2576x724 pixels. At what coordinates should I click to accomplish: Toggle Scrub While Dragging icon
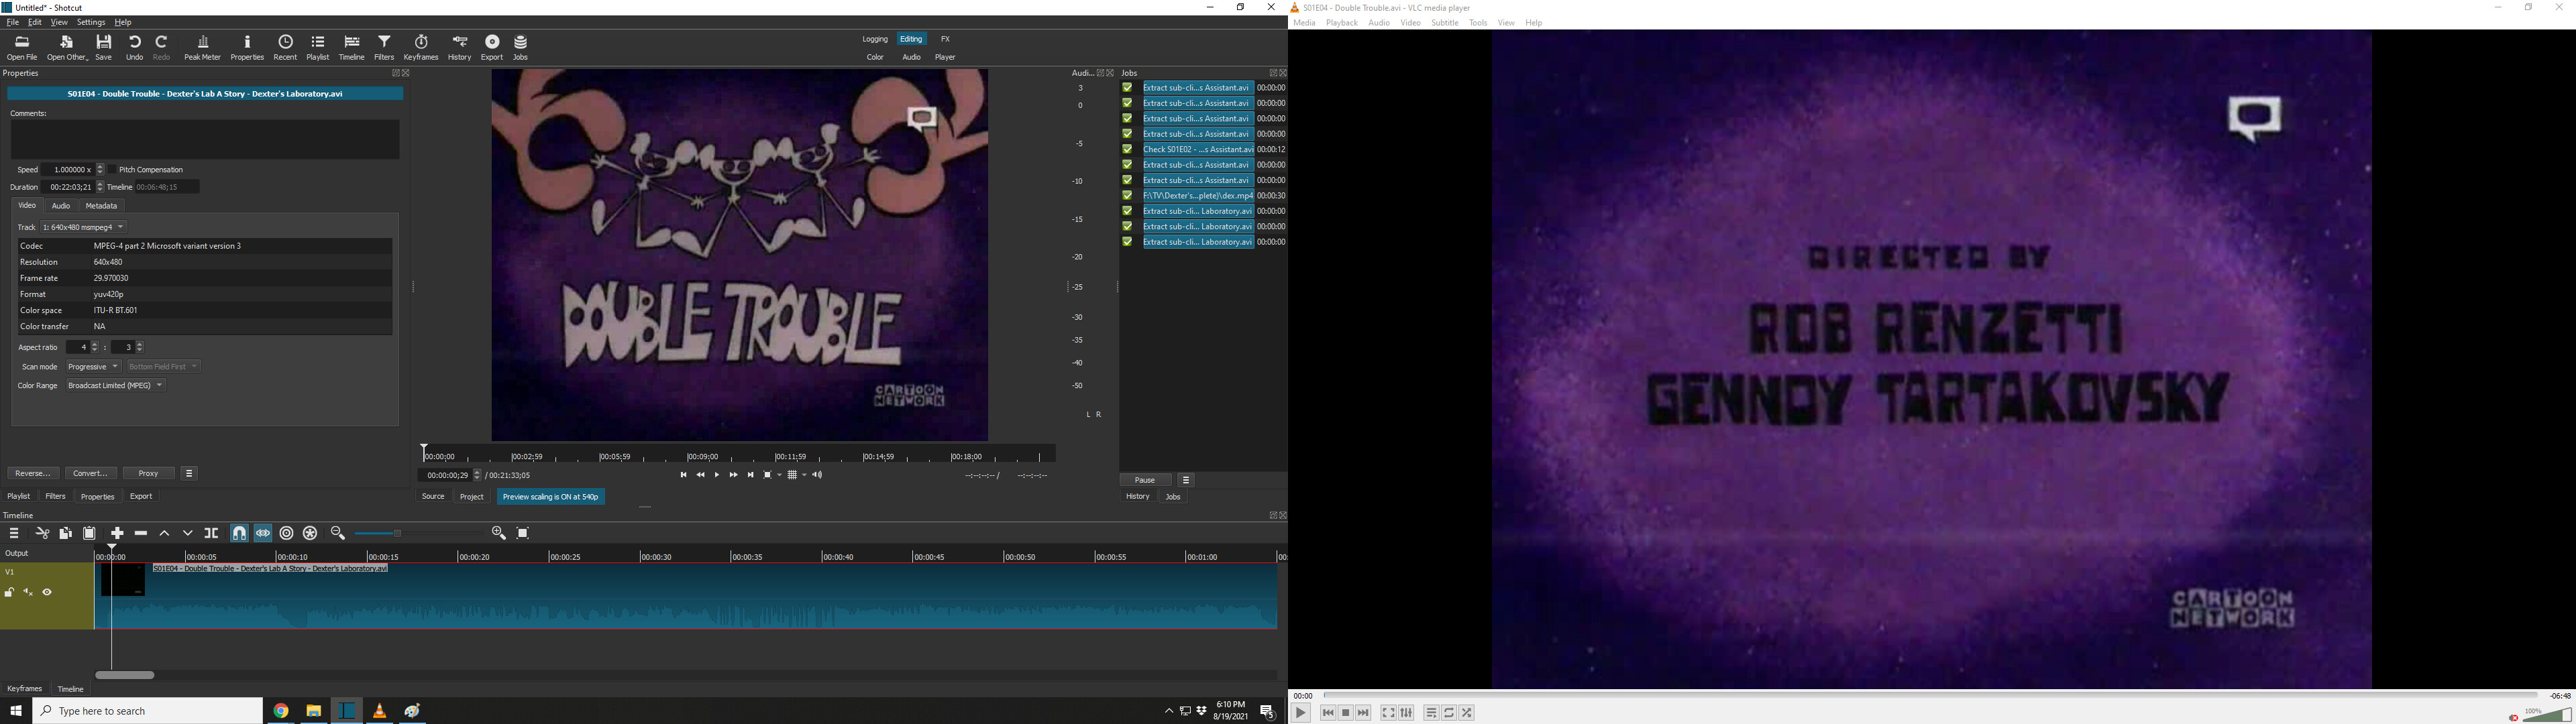(x=263, y=533)
